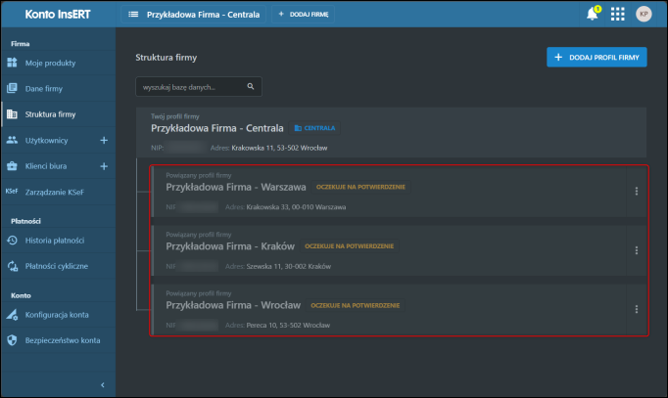Open Płatności cykliczne page
The height and width of the screenshot is (398, 668).
(56, 265)
